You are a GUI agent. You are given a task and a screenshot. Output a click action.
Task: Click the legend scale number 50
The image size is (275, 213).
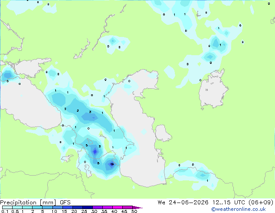click(x=134, y=211)
